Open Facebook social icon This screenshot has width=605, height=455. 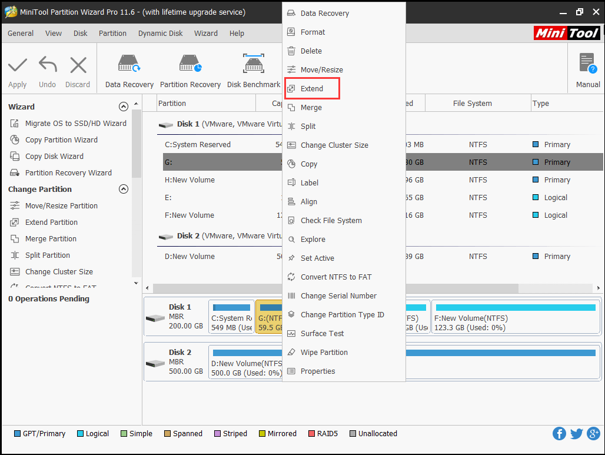[559, 433]
